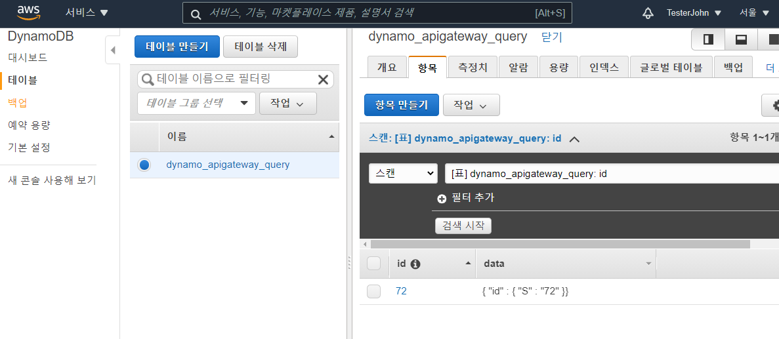This screenshot has height=339, width=779.
Task: Open the 테이블 그룹 선택 dropdown
Action: pyautogui.click(x=197, y=103)
